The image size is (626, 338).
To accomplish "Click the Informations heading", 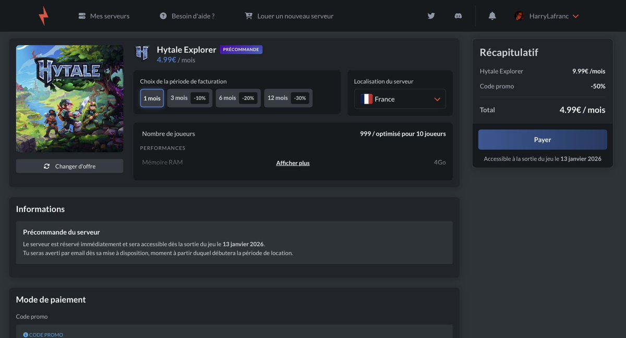I will 40,209.
